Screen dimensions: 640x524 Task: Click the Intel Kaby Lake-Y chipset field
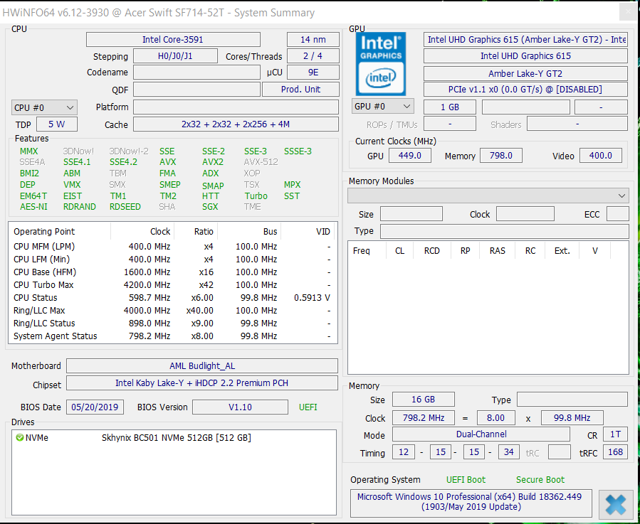(201, 383)
